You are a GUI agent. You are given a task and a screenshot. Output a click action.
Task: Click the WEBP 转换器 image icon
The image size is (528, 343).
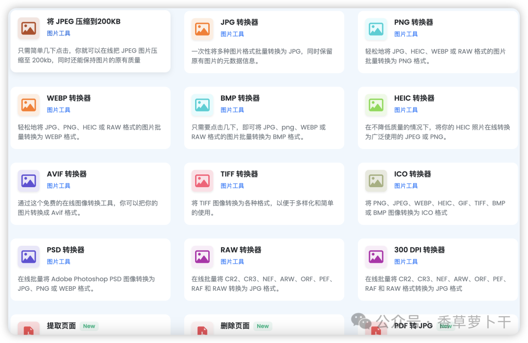[28, 105]
